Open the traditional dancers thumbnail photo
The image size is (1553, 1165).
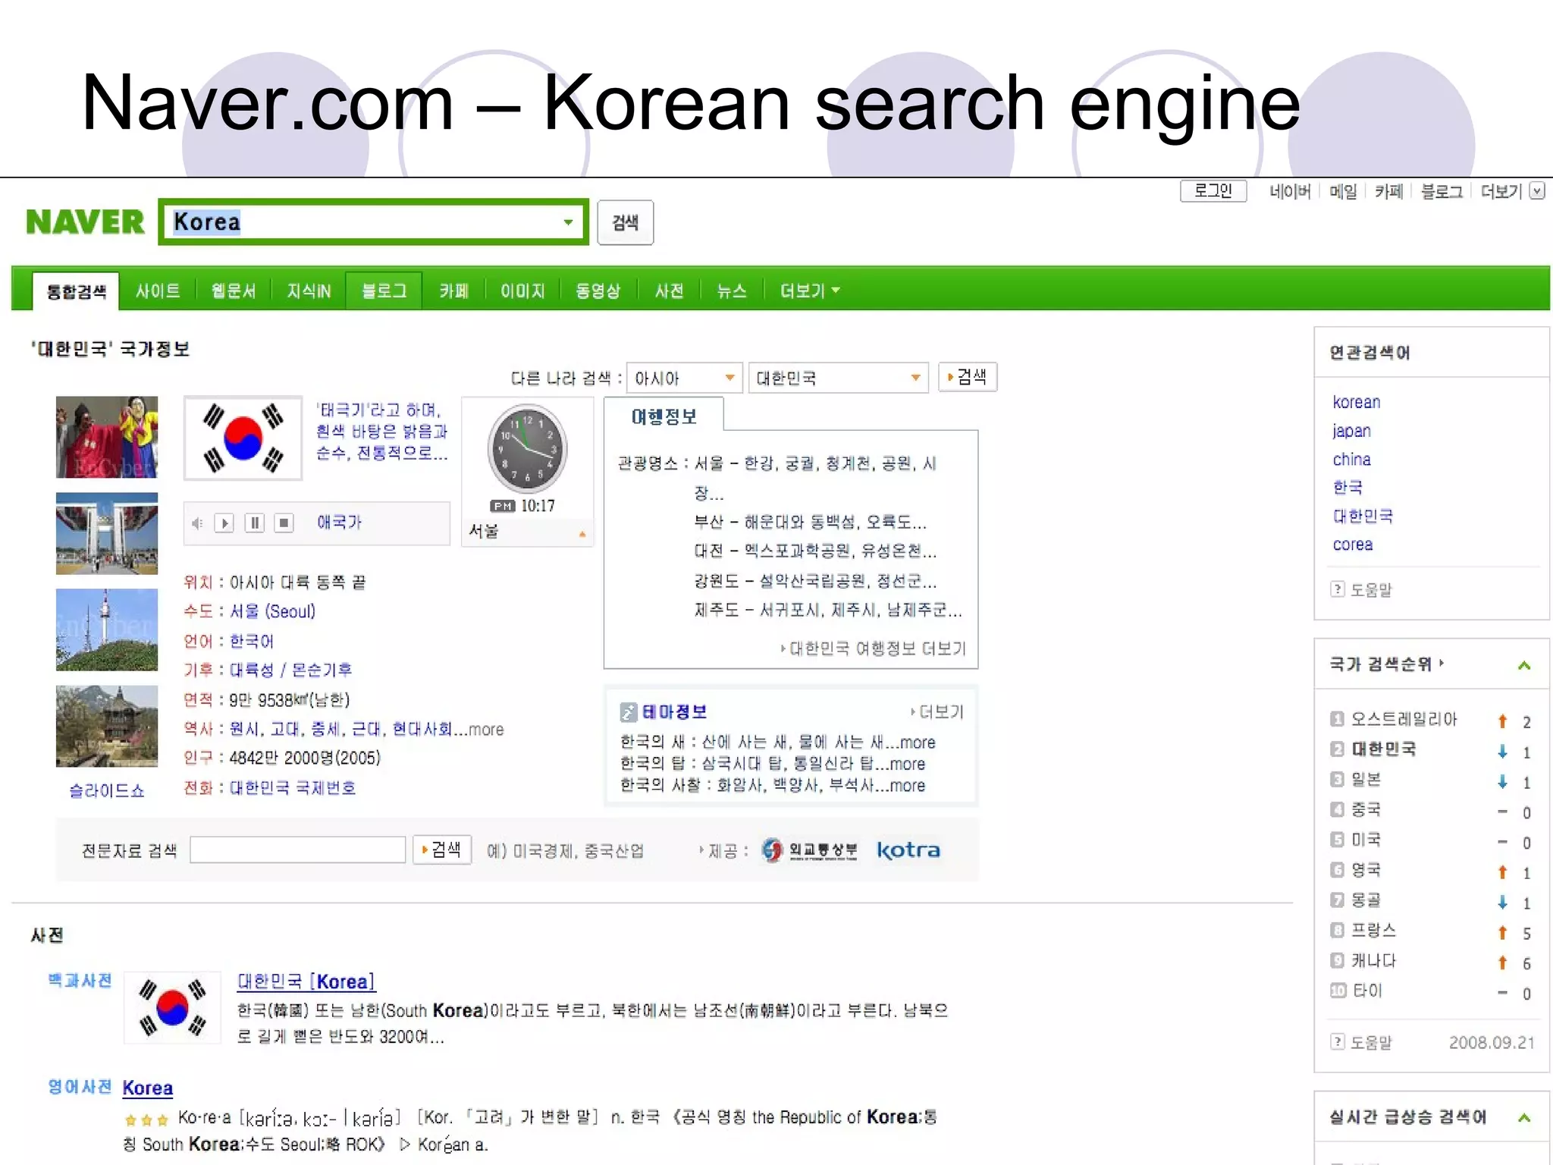pos(107,437)
